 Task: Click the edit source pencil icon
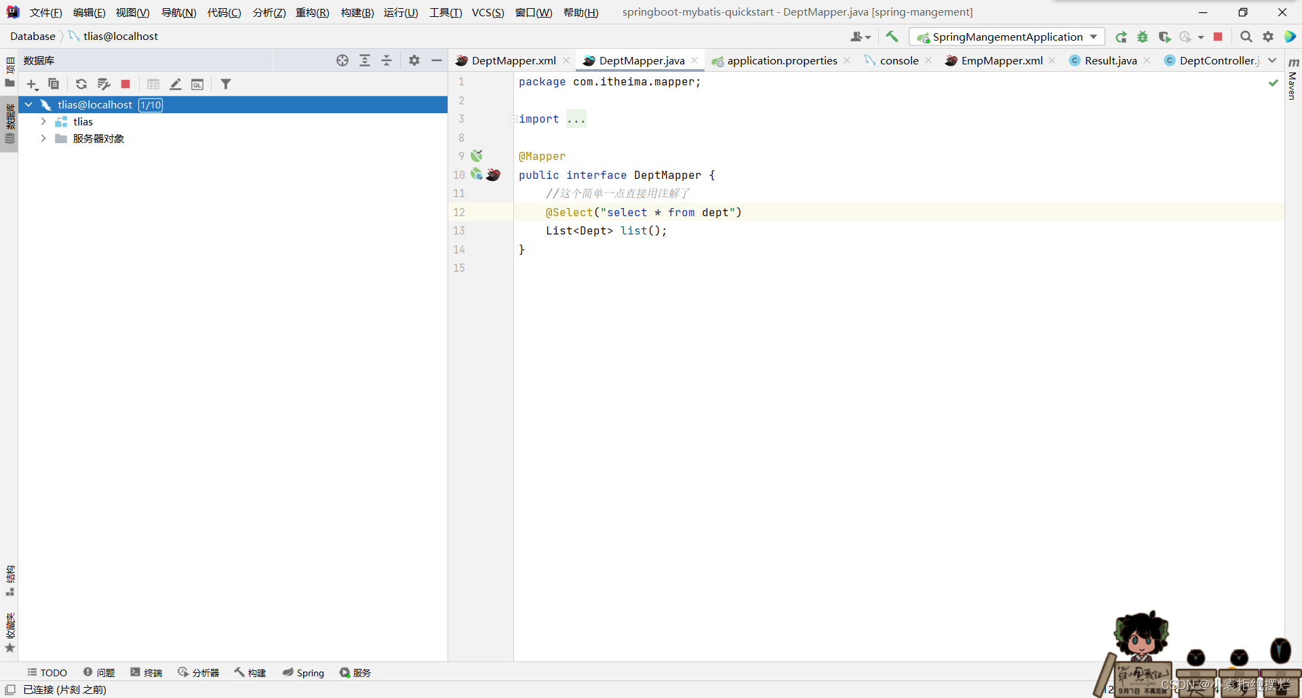point(176,84)
